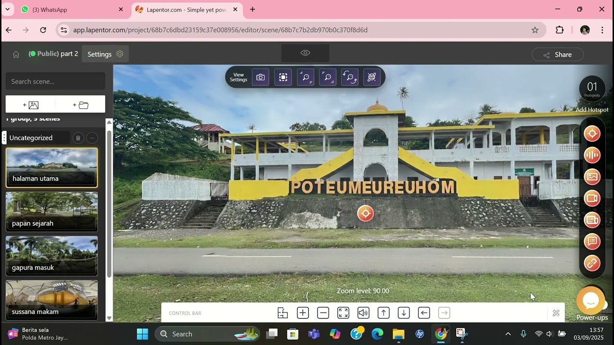Image resolution: width=614 pixels, height=345 pixels.
Task: Add a sound hotspot from right sidebar
Action: click(x=592, y=155)
